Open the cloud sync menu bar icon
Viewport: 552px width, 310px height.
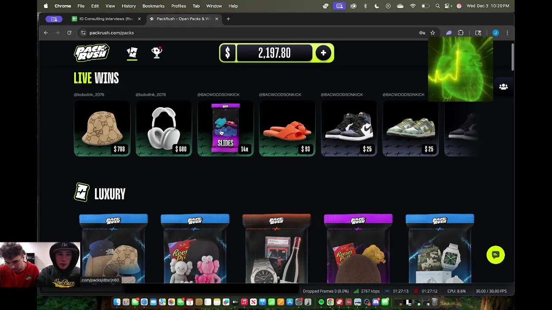(x=400, y=6)
